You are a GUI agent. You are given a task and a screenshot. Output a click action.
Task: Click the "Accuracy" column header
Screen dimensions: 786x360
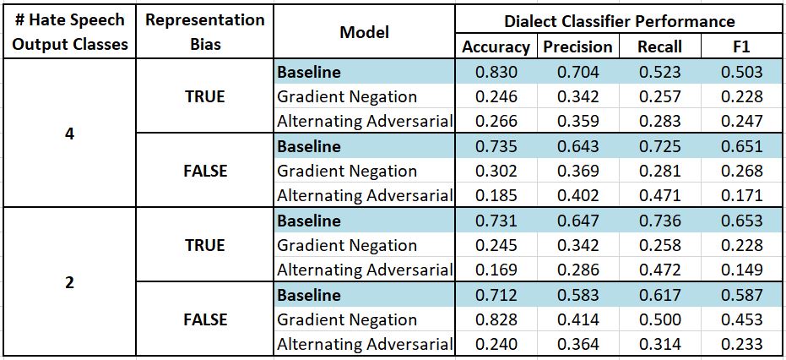click(x=496, y=47)
